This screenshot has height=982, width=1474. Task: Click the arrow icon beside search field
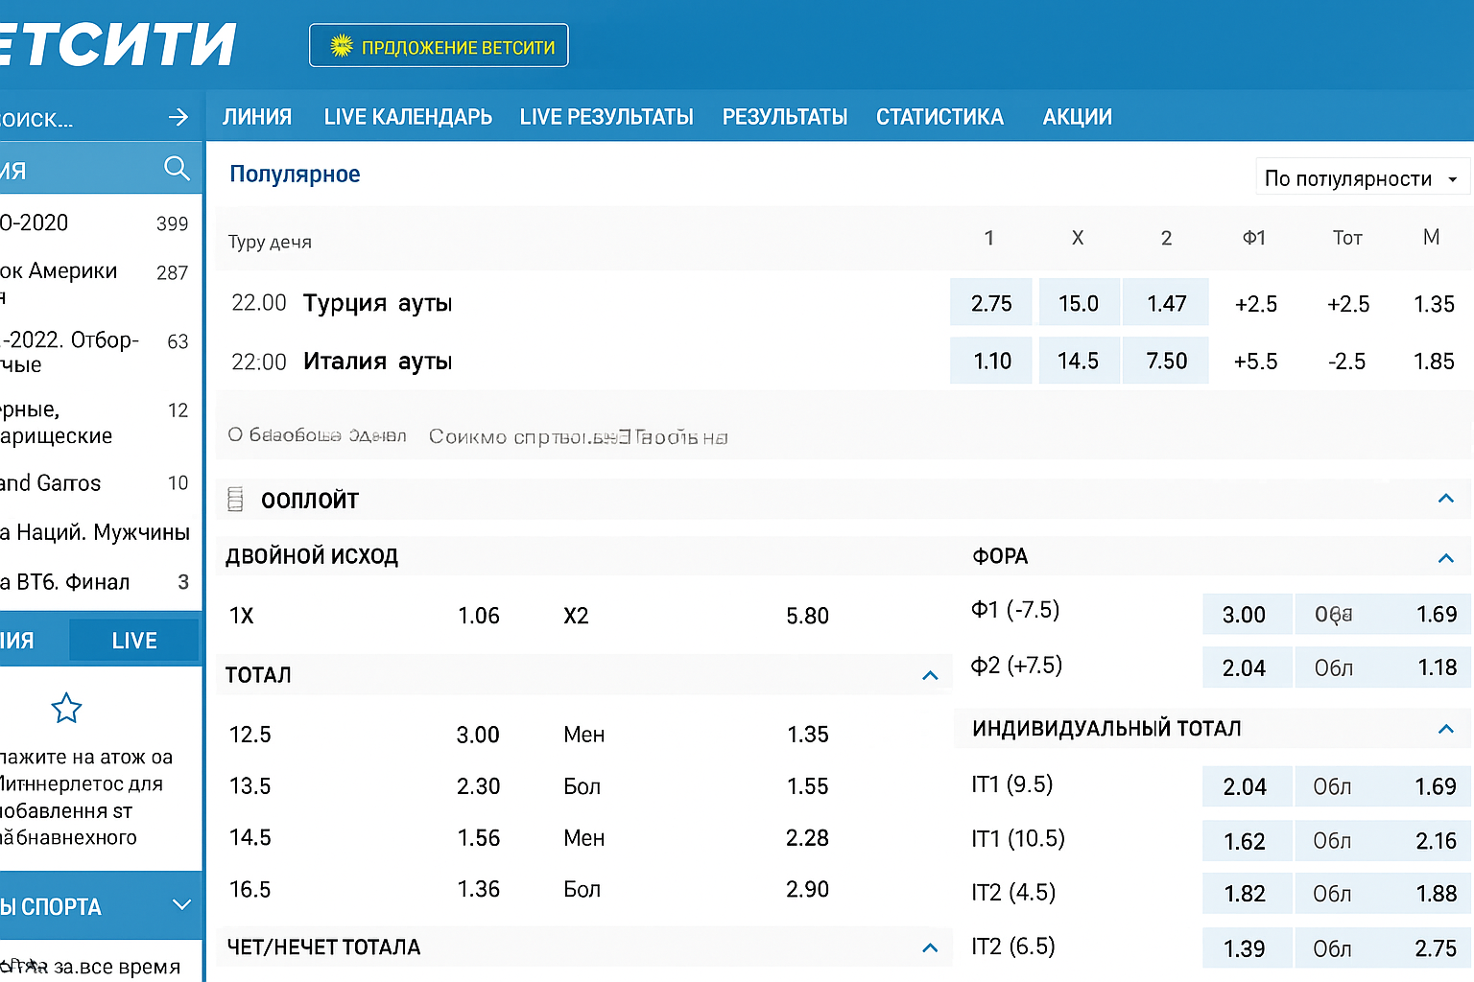pos(178,117)
